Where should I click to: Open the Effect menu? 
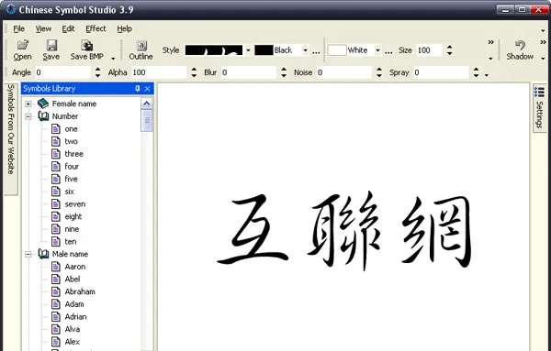coord(96,28)
